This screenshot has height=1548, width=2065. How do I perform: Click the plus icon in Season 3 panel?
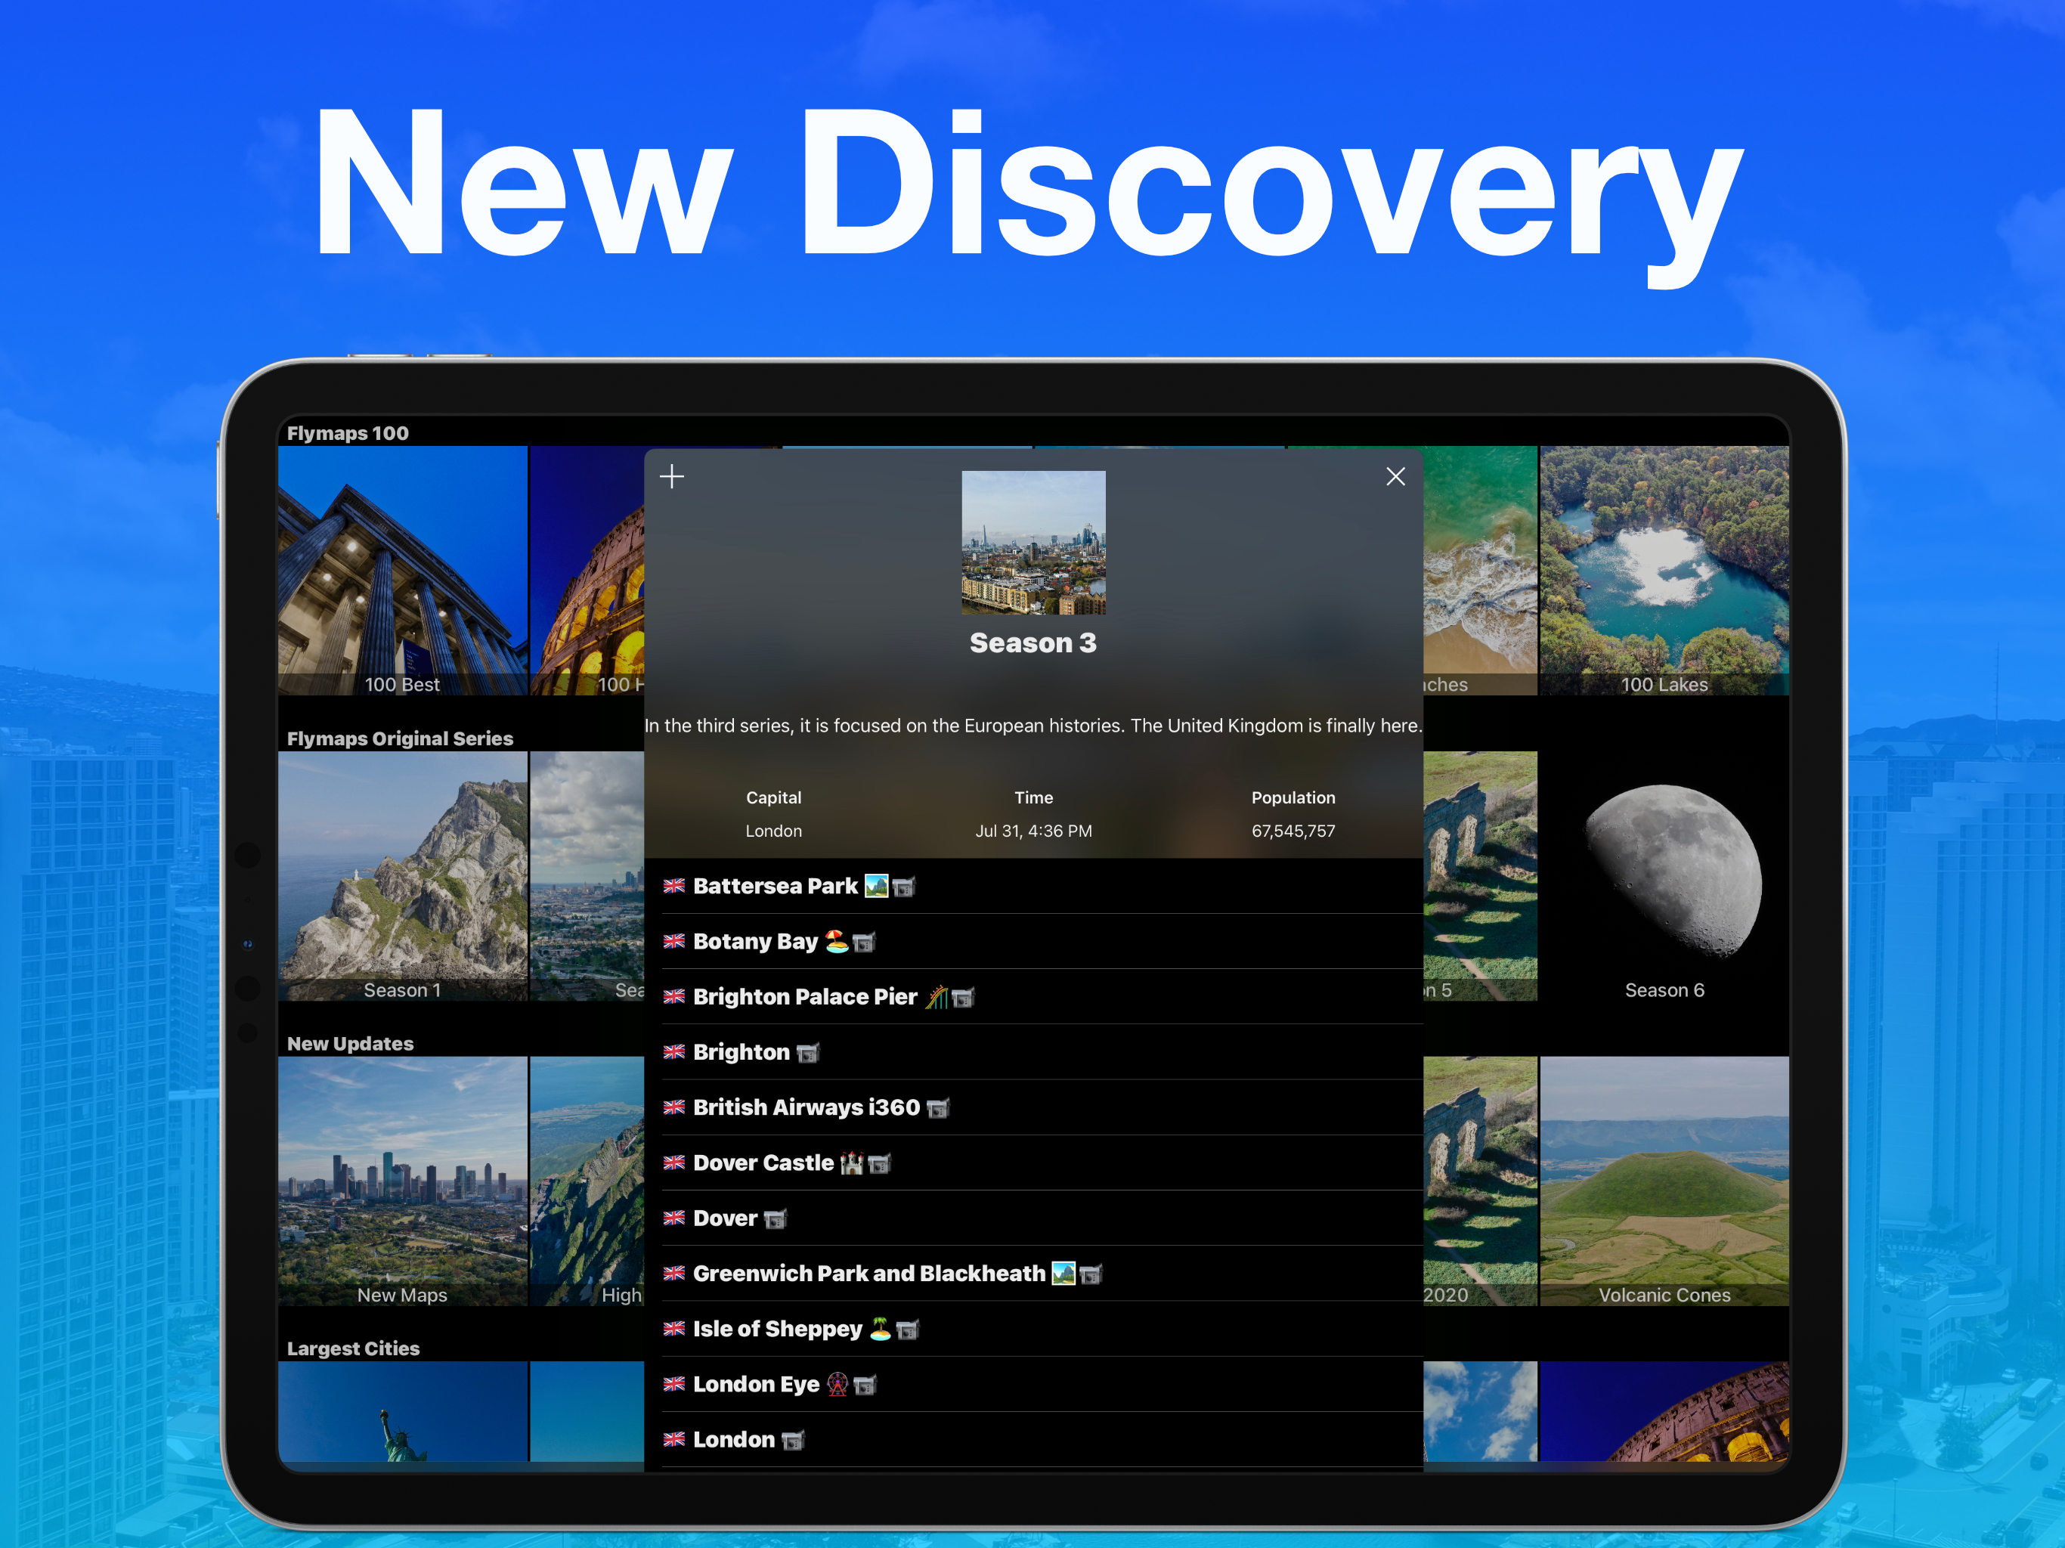click(x=671, y=477)
